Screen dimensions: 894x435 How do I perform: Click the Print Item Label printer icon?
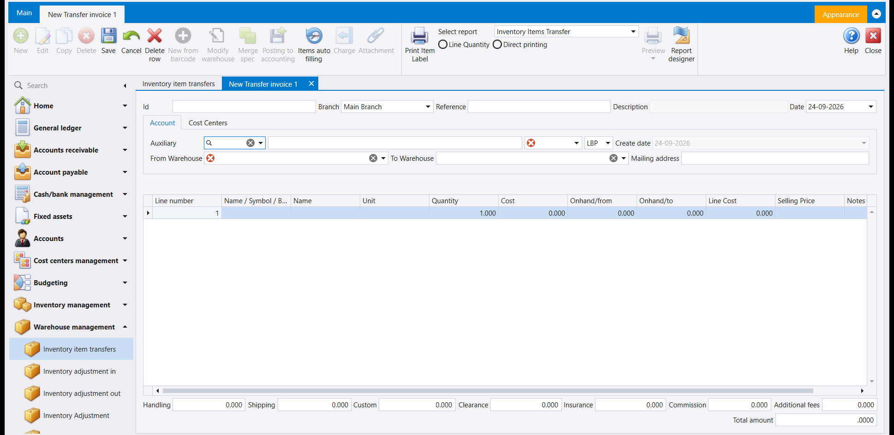point(420,36)
